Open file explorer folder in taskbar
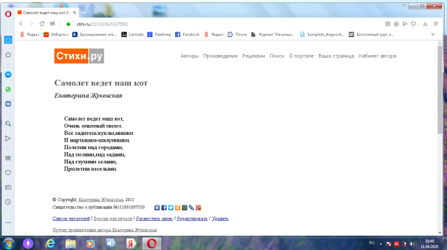 click(70, 243)
